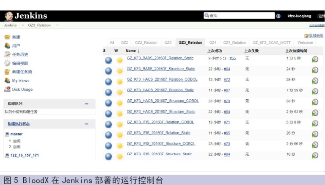The width and height of the screenshot is (325, 185).
Task: Schedule build for GZ_KF3_BABS_201607_Relation_Static
Action: pyautogui.click(x=315, y=59)
